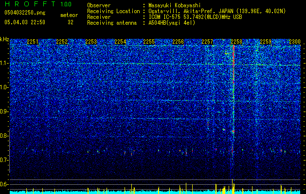Viewport: 306px width, 194px height.
Task: Click the observer name Masayuki Kobayashi
Action: [175, 5]
